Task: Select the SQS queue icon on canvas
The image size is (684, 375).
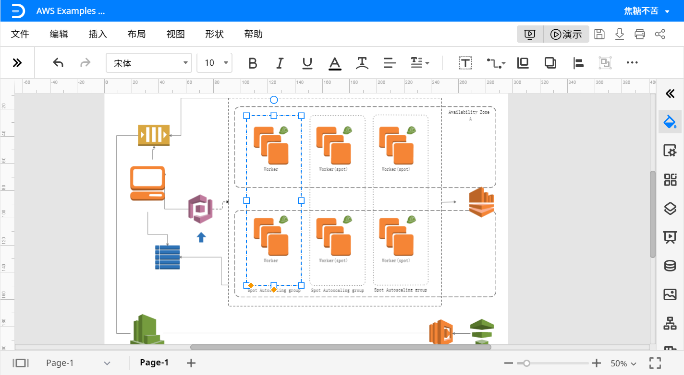Action: pyautogui.click(x=154, y=135)
